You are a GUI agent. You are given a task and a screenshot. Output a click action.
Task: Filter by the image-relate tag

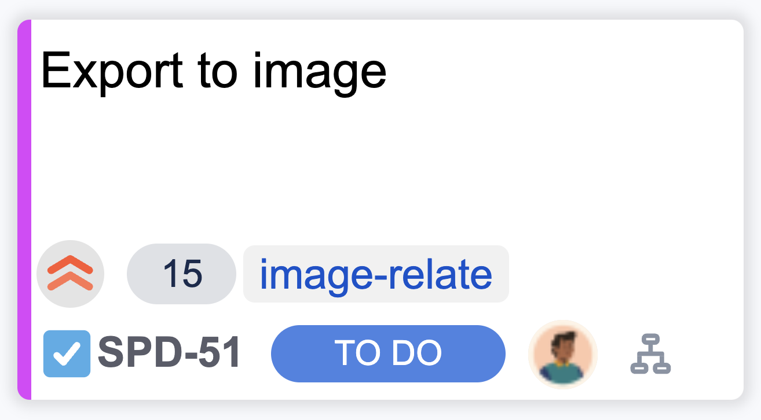pyautogui.click(x=376, y=274)
